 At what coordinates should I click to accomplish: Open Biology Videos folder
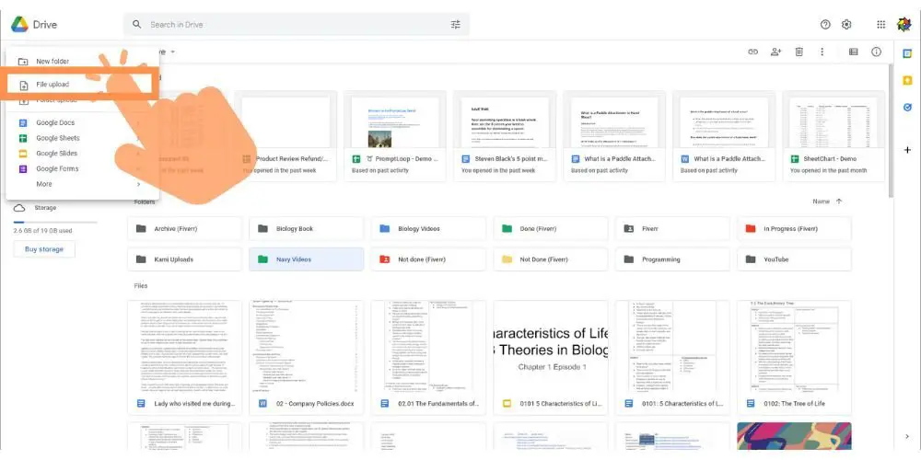point(428,229)
